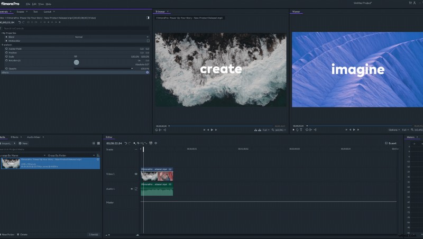Image resolution: width=423 pixels, height=239 pixels.
Task: Toggle keyframing for Position
Action: (6, 52)
